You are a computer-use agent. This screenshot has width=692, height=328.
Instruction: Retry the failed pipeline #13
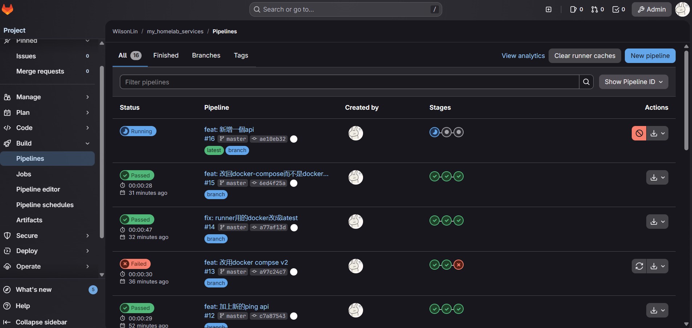click(x=639, y=266)
